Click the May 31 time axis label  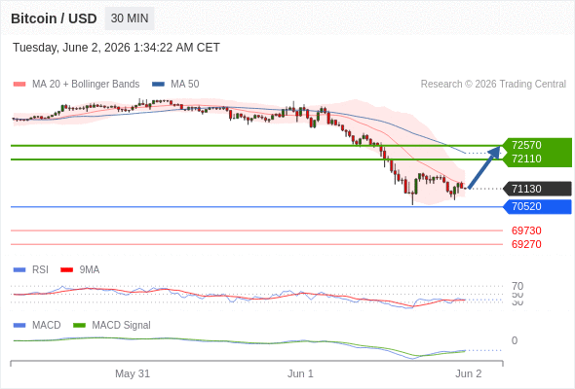[x=133, y=373]
